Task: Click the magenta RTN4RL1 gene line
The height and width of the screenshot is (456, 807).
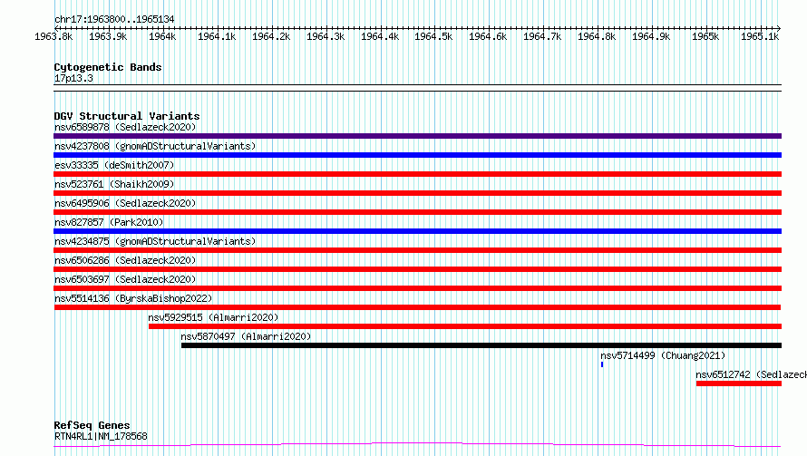Action: tap(417, 445)
